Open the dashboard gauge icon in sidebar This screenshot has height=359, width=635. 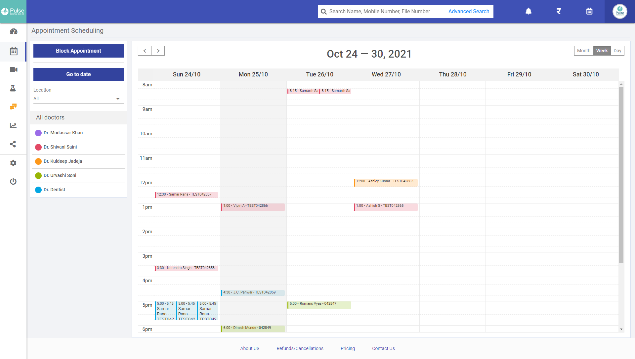pos(13,32)
